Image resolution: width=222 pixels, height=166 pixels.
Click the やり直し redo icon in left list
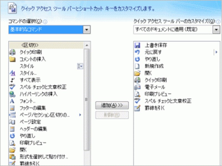tap(12, 136)
